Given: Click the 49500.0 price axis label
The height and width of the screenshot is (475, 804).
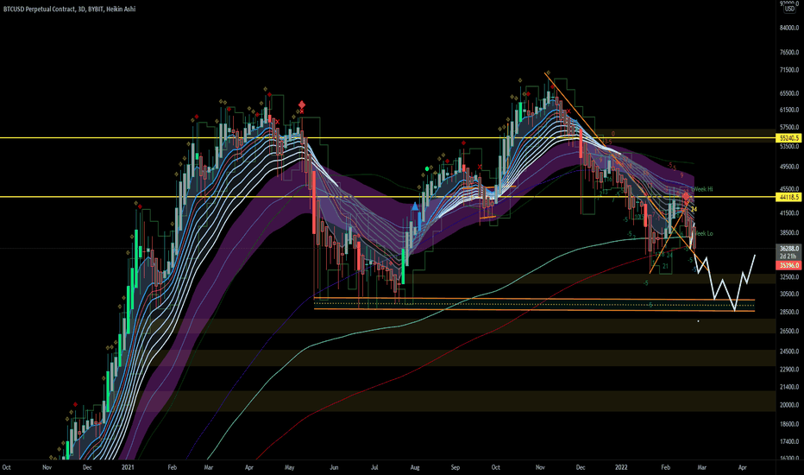Looking at the screenshot, I should (x=789, y=167).
